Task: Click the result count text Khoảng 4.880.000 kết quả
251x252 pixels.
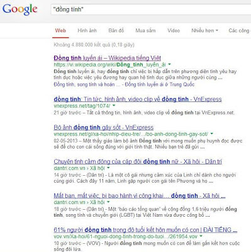Action: pyautogui.click(x=94, y=45)
